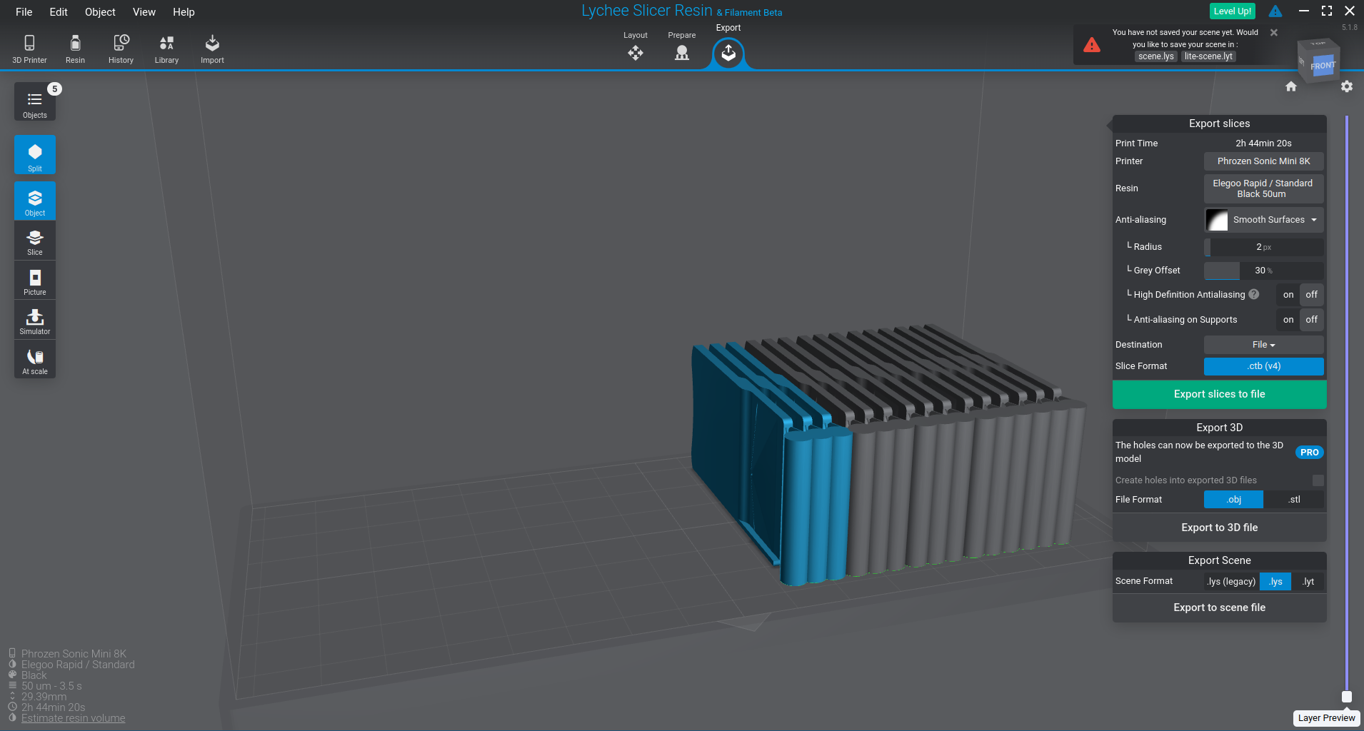Click the Import model icon

pyautogui.click(x=212, y=49)
